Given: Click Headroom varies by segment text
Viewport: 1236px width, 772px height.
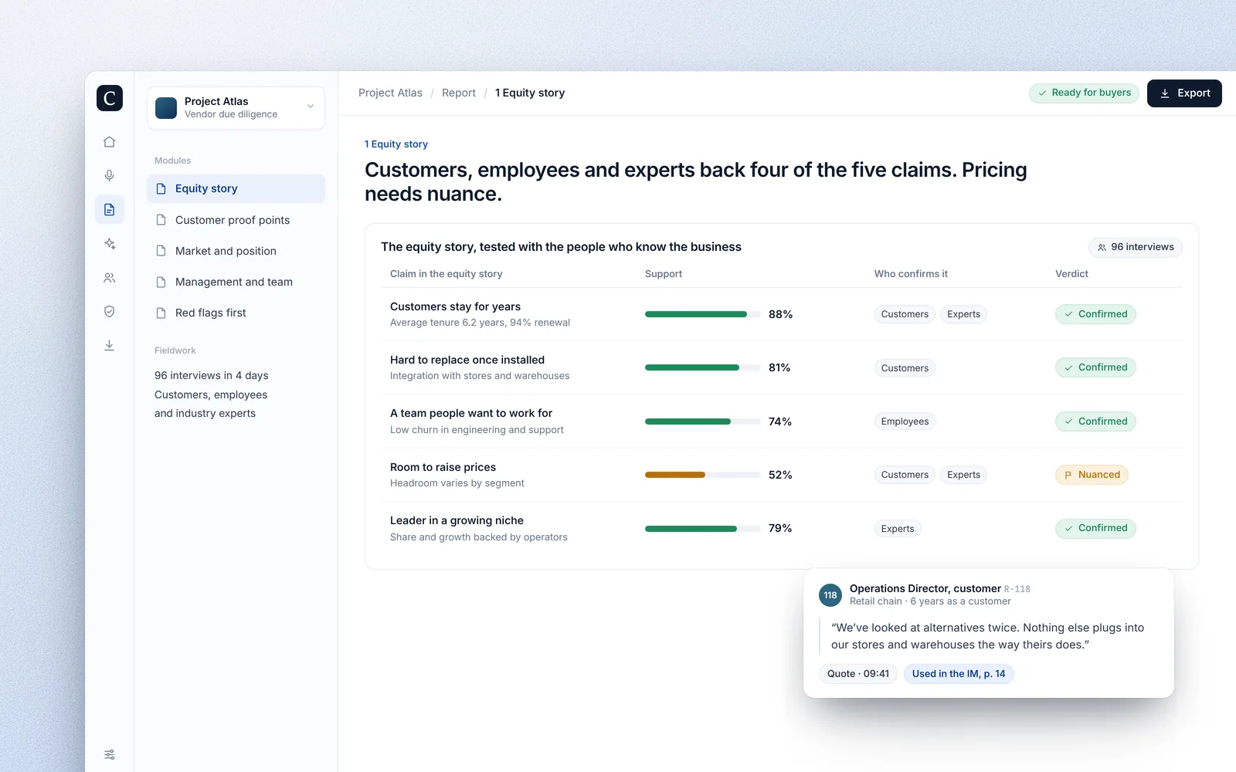Looking at the screenshot, I should (457, 483).
